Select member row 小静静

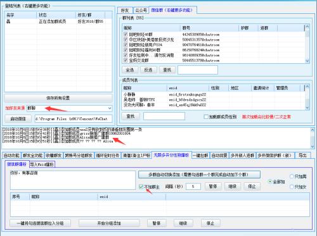[214, 94]
